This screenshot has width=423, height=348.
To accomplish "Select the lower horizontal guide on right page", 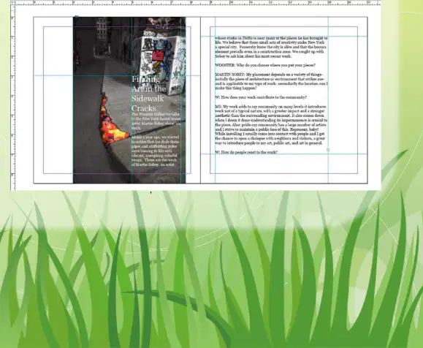I will coord(284,154).
